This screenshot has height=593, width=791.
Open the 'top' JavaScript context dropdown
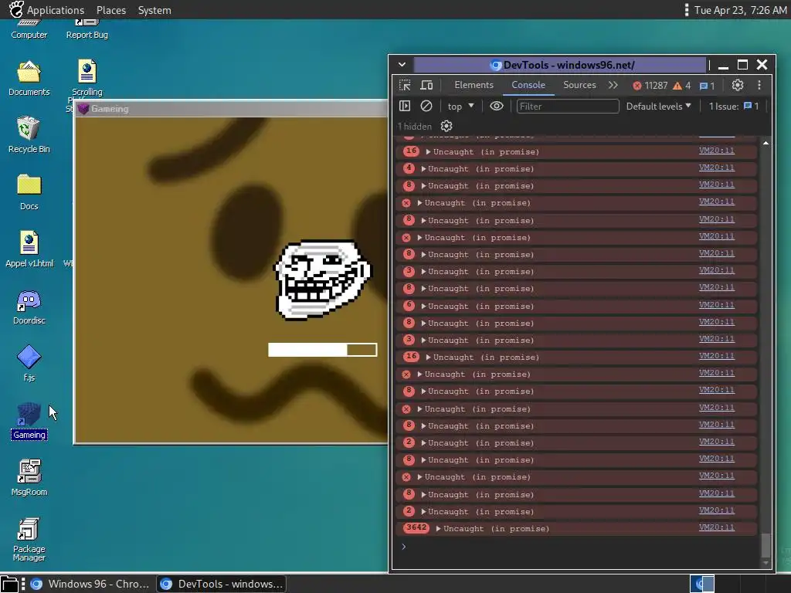(460, 106)
